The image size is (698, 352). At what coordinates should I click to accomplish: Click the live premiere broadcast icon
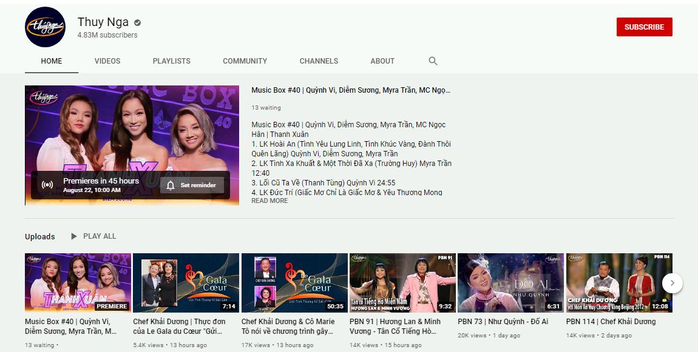point(47,185)
